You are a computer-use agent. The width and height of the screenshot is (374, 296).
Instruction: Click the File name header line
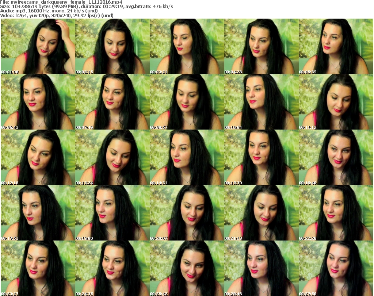[x=61, y=2]
